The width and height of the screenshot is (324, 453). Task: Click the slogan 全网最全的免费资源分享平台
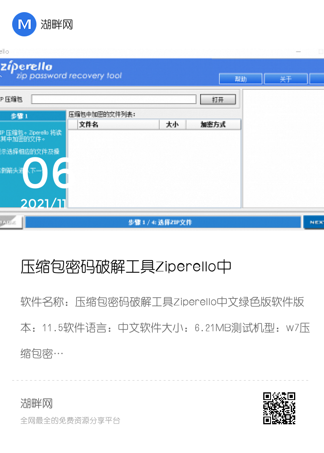pos(70,420)
